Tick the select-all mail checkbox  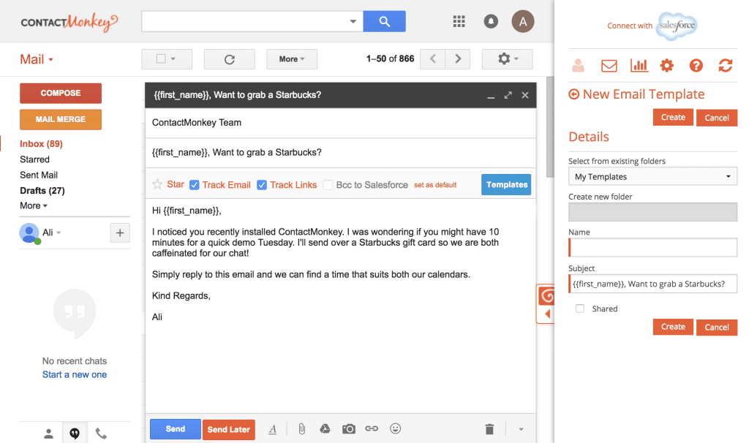pos(161,58)
